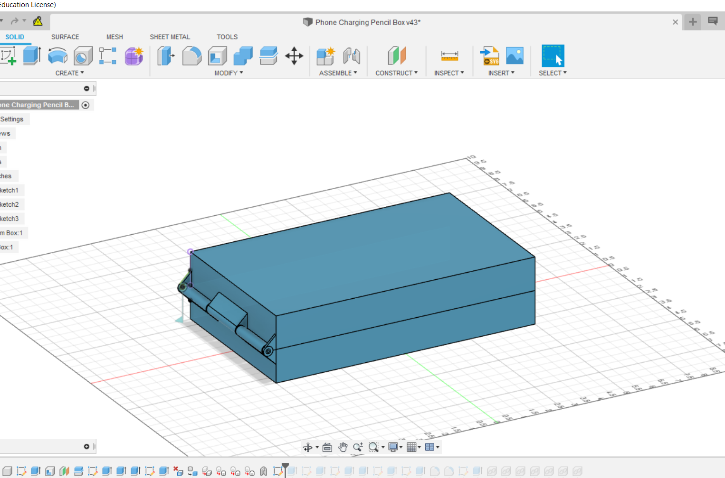
Task: Activate the Pan hand tool
Action: (x=343, y=447)
